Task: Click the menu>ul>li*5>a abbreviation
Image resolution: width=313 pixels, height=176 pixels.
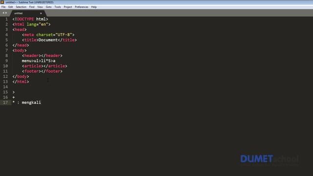Action: coord(39,61)
